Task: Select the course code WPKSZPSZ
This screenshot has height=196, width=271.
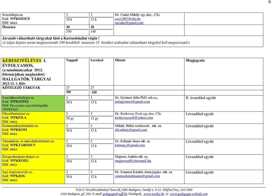Action: point(19,102)
